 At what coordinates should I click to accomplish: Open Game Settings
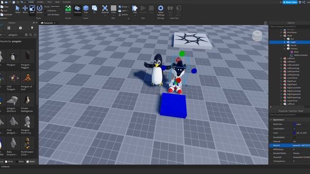point(160,11)
